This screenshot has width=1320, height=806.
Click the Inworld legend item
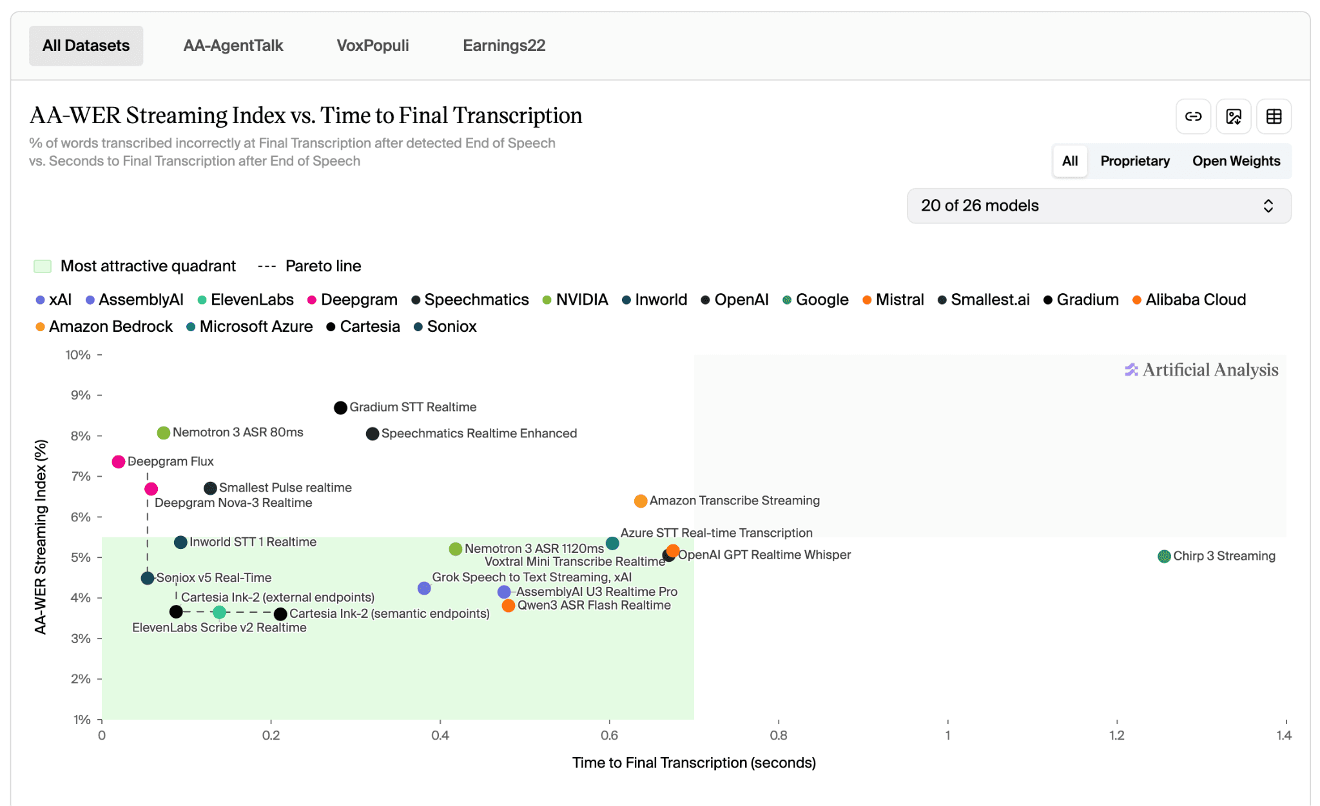pyautogui.click(x=654, y=300)
